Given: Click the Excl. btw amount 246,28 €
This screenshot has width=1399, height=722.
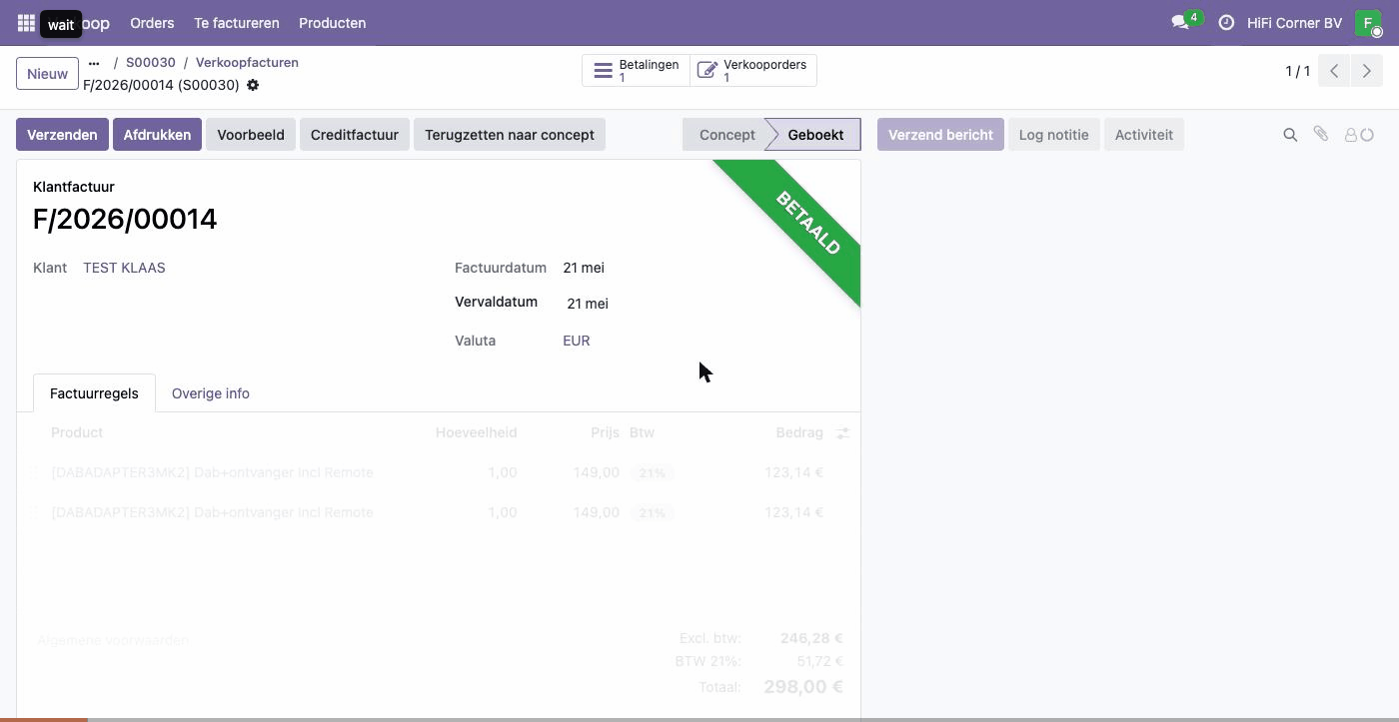Looking at the screenshot, I should [811, 638].
